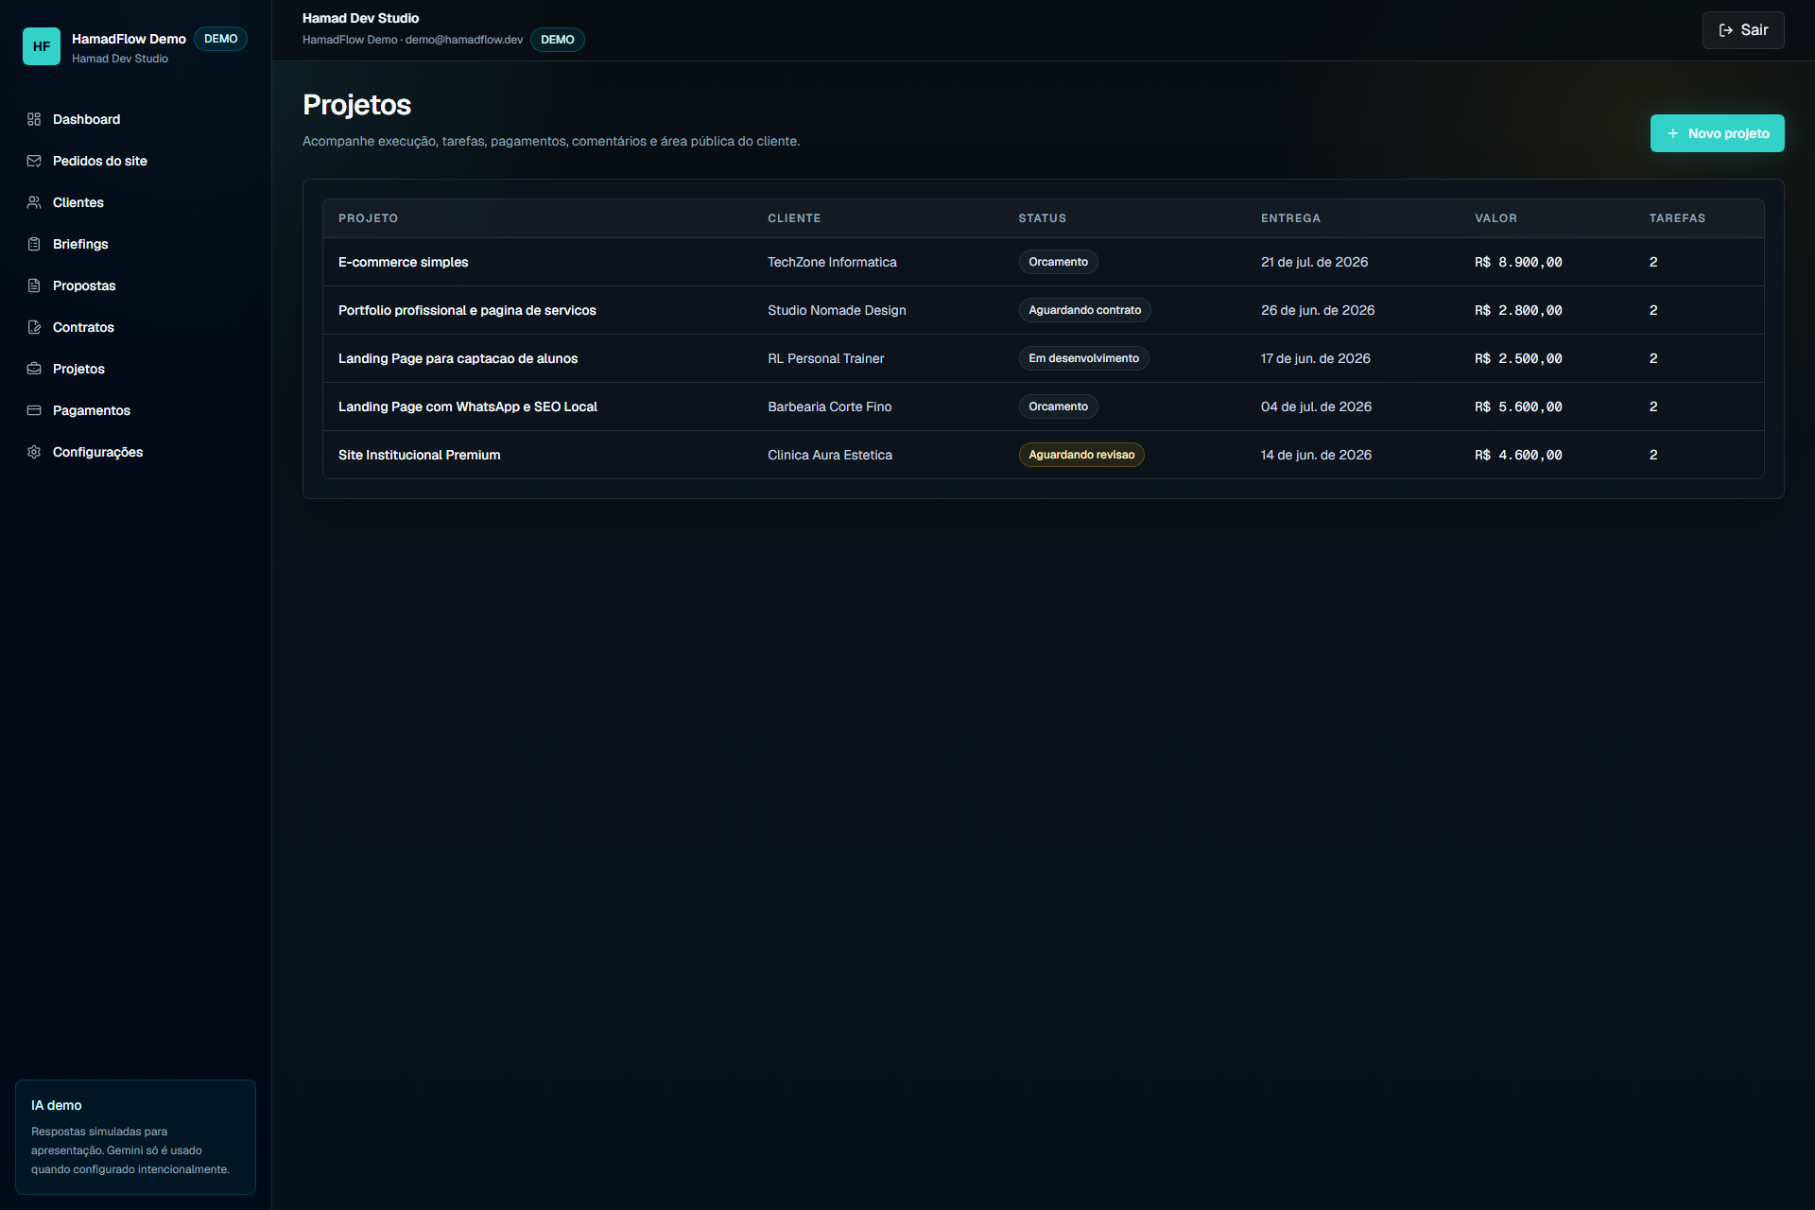1815x1210 pixels.
Task: Click the value R$ 2.500,00
Action: coord(1518,358)
